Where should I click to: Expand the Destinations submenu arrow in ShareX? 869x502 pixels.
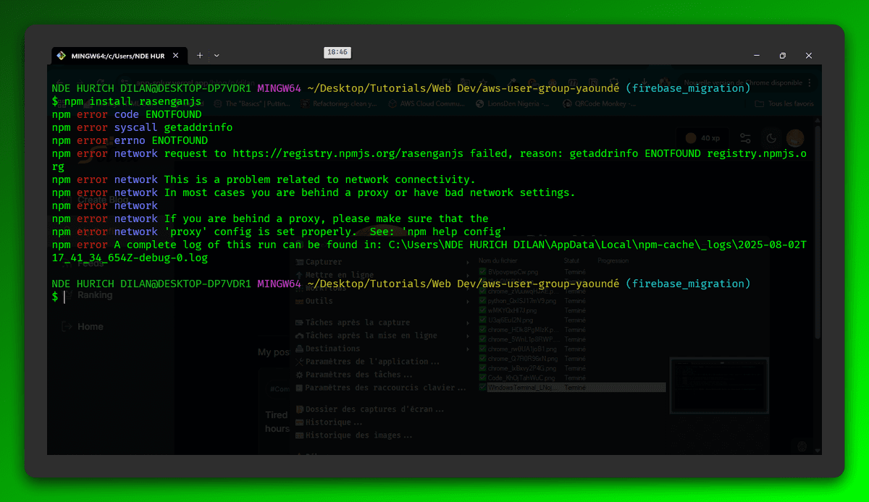tap(466, 349)
